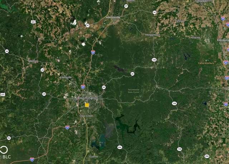This screenshot has width=229, height=164.
Task: Click the BLC logo watermark
Action: pos(5,152)
